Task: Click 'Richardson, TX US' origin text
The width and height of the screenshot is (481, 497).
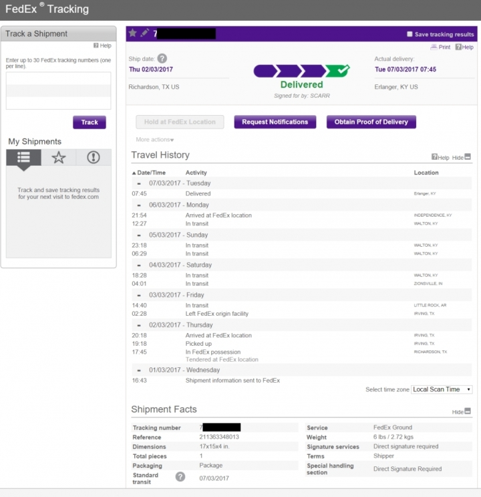Action: click(154, 87)
